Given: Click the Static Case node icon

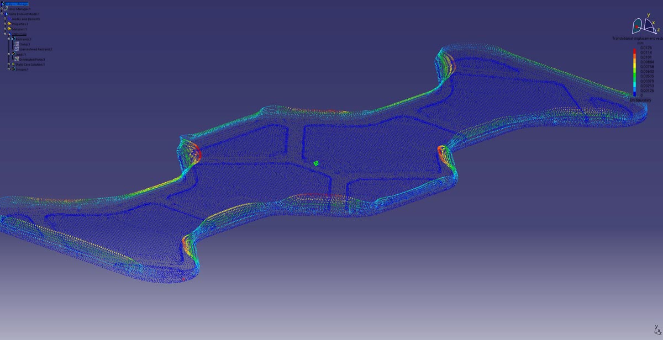Looking at the screenshot, I should tap(9, 34).
